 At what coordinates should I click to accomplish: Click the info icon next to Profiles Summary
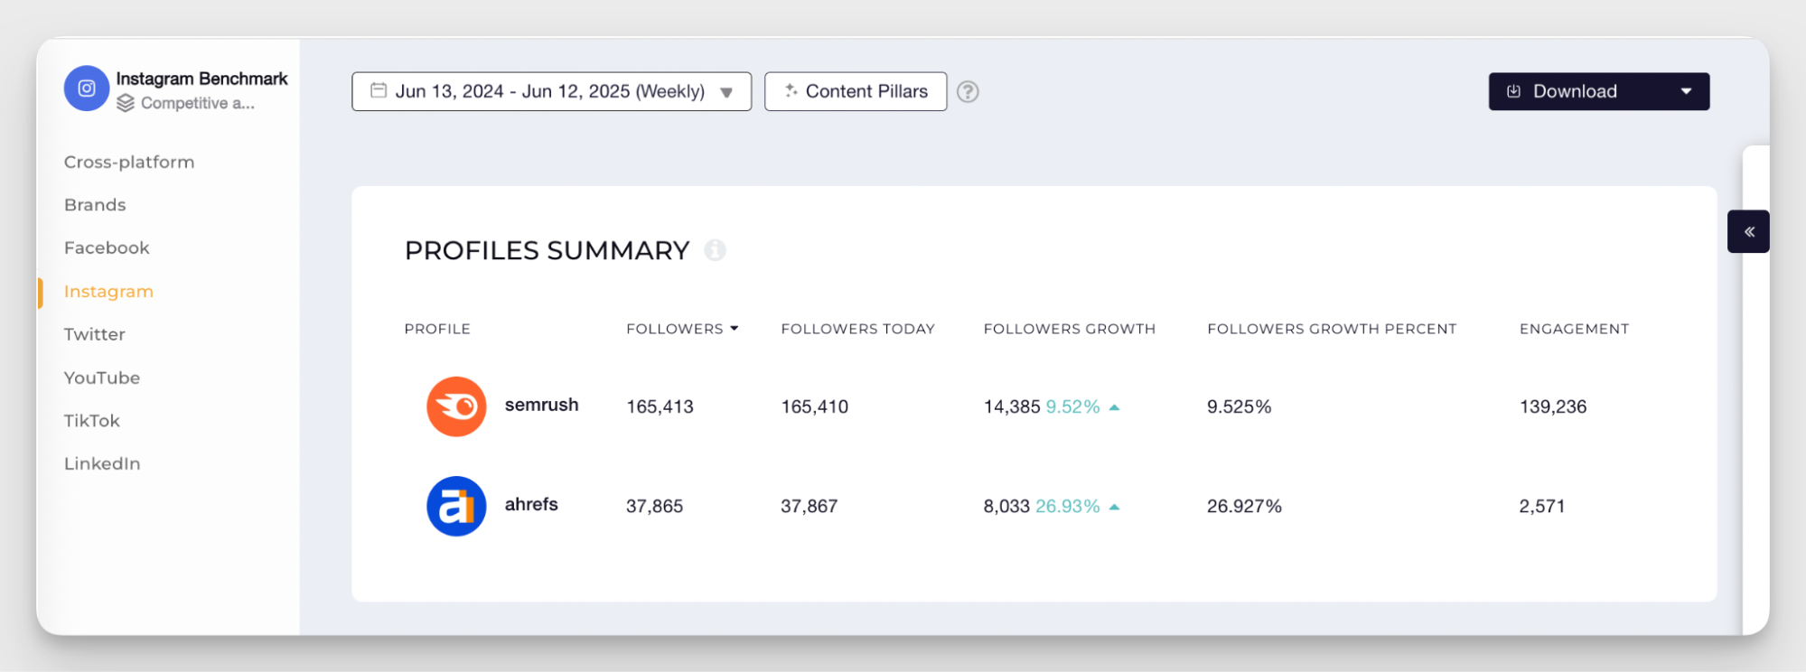(716, 250)
